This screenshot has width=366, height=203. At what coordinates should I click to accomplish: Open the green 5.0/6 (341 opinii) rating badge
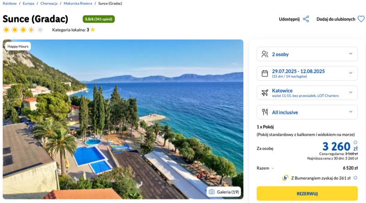coord(98,19)
